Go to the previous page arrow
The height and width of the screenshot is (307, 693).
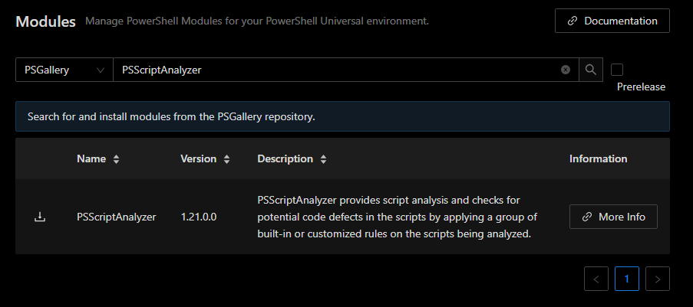pos(596,279)
